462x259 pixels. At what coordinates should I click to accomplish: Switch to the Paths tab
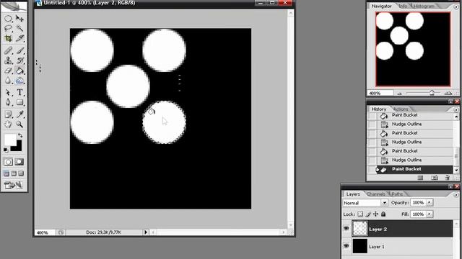(x=397, y=194)
